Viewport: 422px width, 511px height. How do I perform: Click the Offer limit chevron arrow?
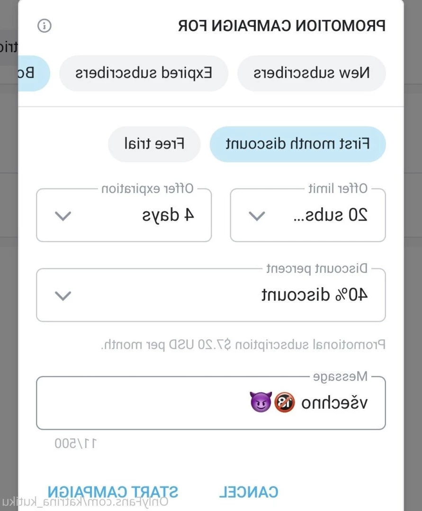pos(257,216)
